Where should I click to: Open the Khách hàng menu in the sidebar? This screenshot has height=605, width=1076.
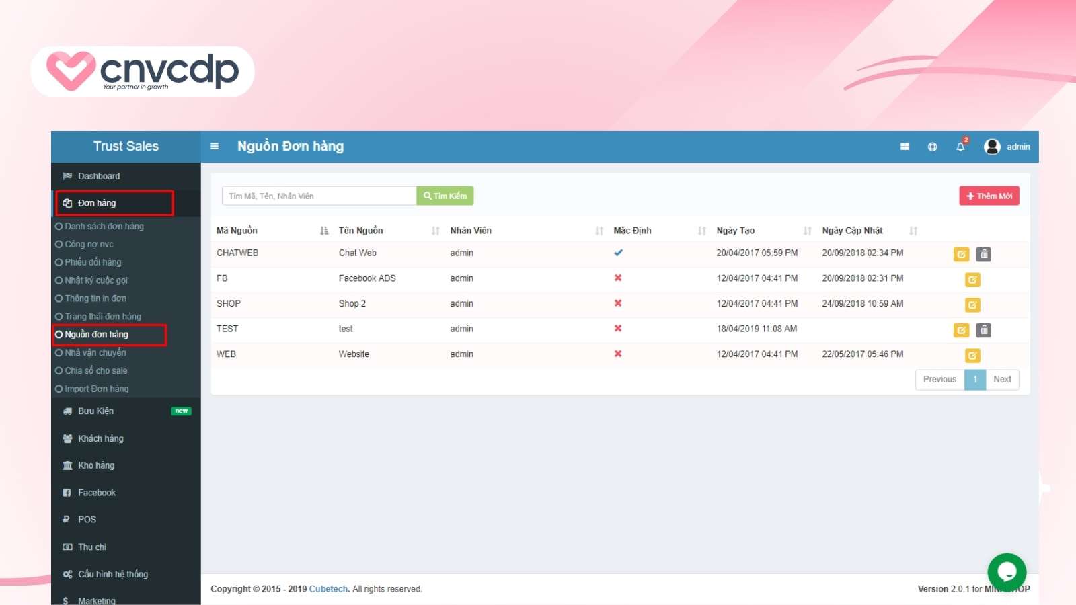pos(100,438)
